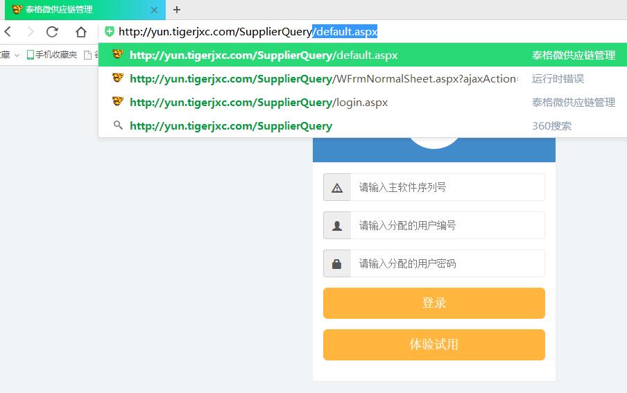Image resolution: width=627 pixels, height=393 pixels.
Task: Pick the login.aspx URL suggestion
Action: pyautogui.click(x=259, y=103)
